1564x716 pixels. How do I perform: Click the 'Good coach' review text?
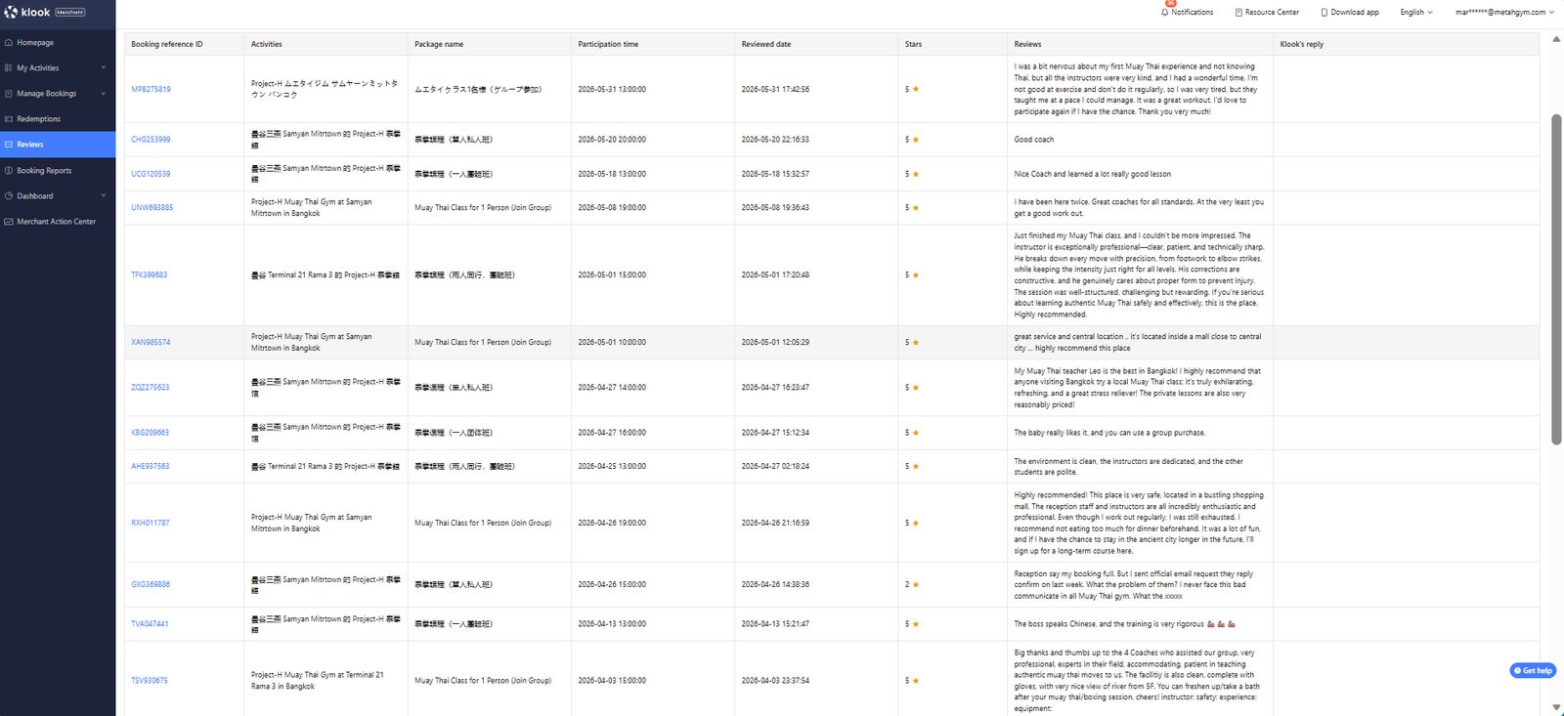coord(1034,140)
